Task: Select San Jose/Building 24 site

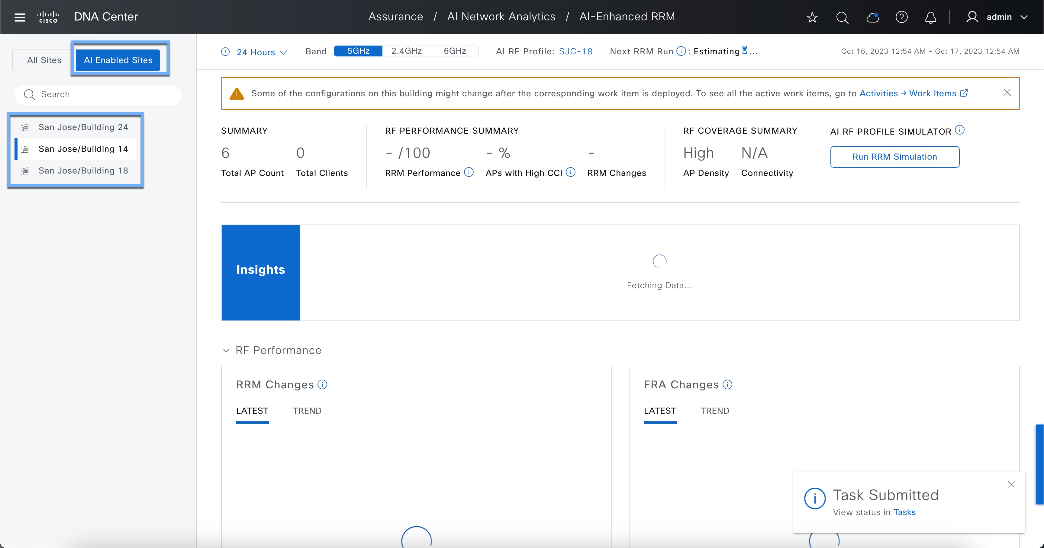Action: pos(83,127)
